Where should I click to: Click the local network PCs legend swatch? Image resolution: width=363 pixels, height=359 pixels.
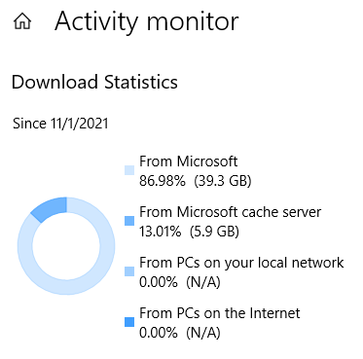pyautogui.click(x=129, y=271)
